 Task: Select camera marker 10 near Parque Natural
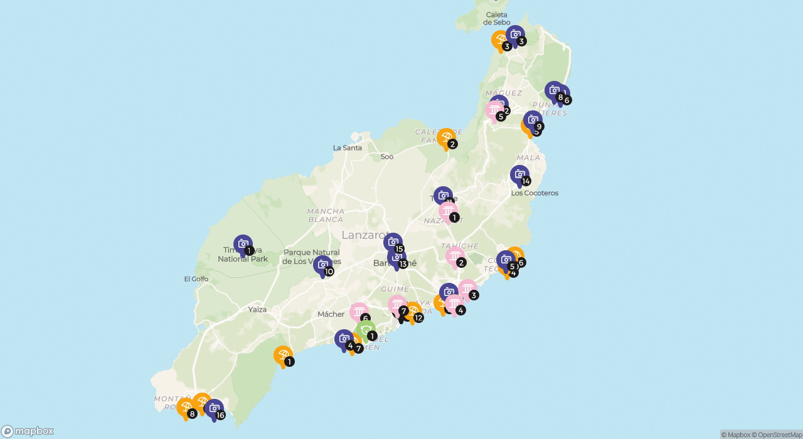click(322, 265)
